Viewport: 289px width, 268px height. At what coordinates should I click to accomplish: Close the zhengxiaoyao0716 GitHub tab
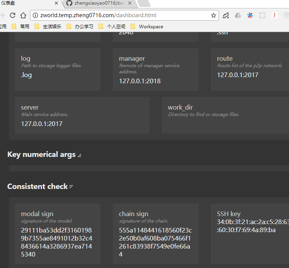(x=130, y=3)
